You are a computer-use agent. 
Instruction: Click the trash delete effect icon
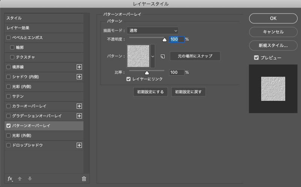84,179
